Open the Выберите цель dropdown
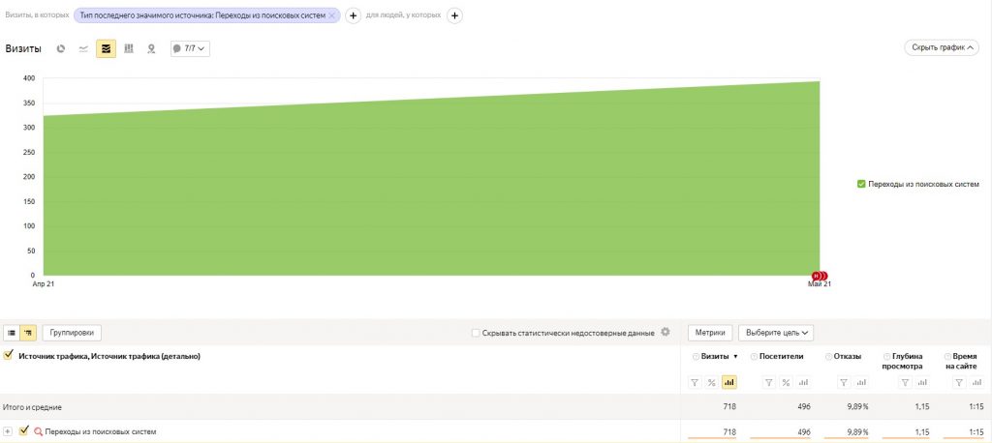The image size is (992, 443). pos(776,333)
